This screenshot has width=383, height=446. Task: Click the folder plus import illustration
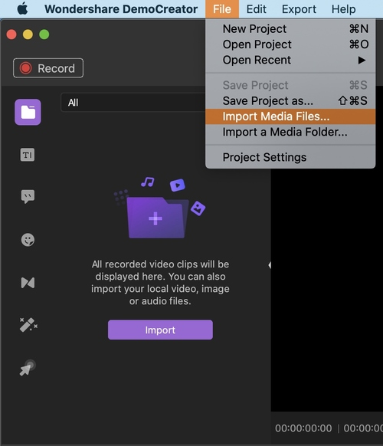pyautogui.click(x=159, y=208)
